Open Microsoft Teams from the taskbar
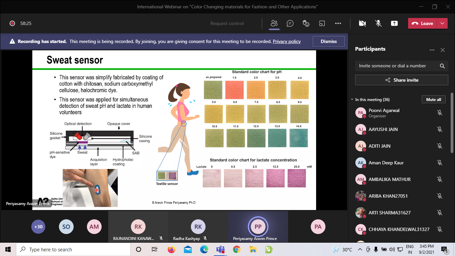This screenshot has width=455, height=256. tap(220, 249)
